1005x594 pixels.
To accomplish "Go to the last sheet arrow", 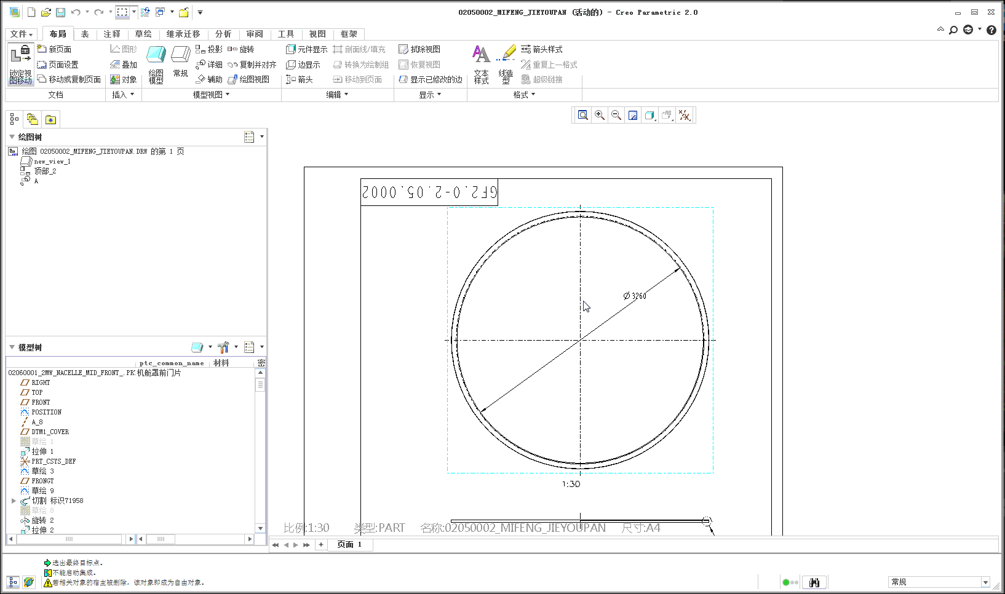I will point(306,545).
